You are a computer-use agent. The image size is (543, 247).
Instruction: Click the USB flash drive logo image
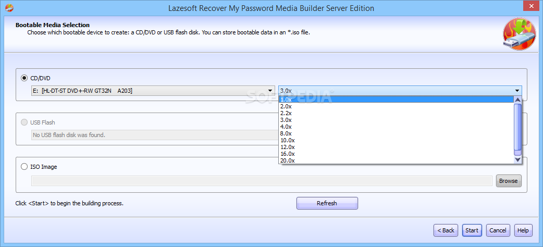tap(519, 34)
